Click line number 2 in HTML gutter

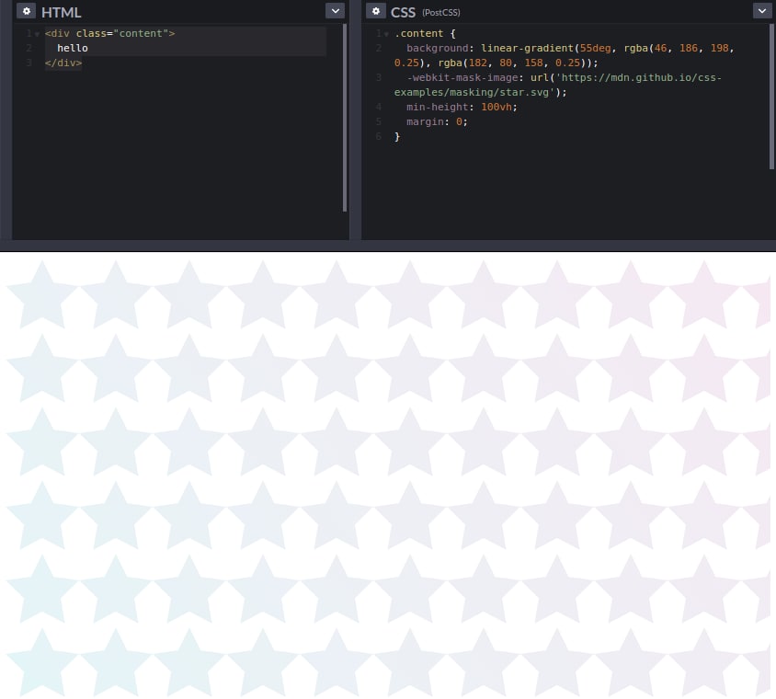point(29,48)
